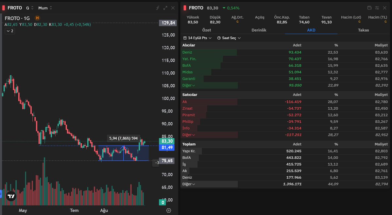
Task: Click the May month label on time axis
Action: pos(23,210)
